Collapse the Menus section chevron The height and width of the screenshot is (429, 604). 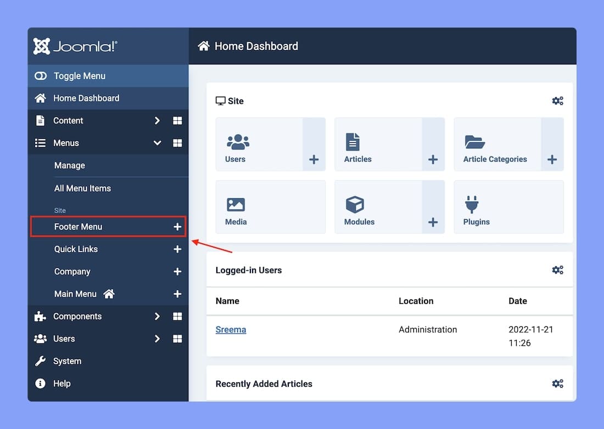(x=157, y=143)
